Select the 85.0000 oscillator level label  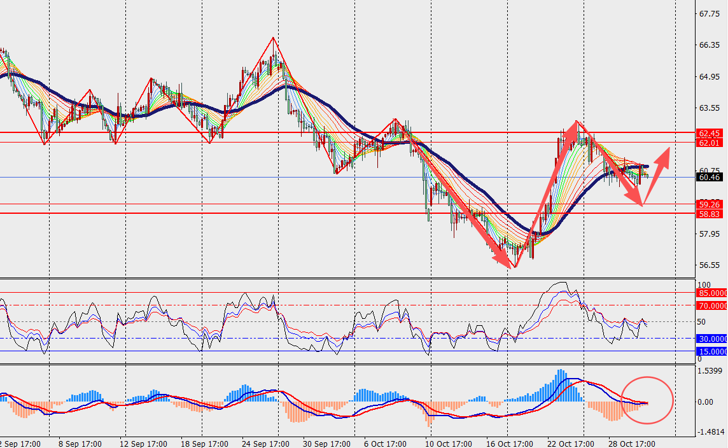pyautogui.click(x=711, y=293)
